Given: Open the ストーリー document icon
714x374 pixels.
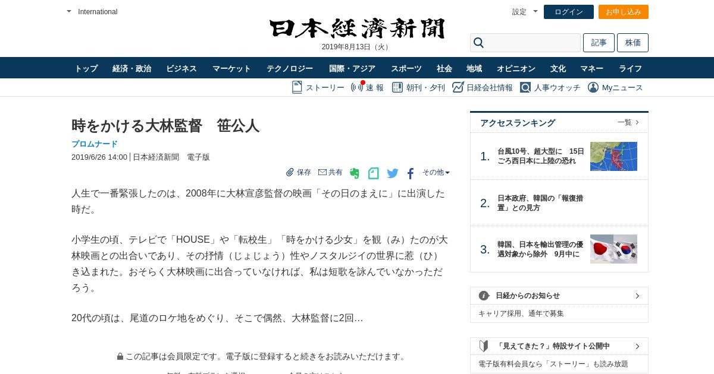Looking at the screenshot, I should (x=297, y=87).
